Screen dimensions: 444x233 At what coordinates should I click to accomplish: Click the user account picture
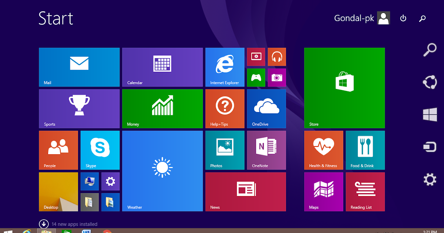[384, 18]
